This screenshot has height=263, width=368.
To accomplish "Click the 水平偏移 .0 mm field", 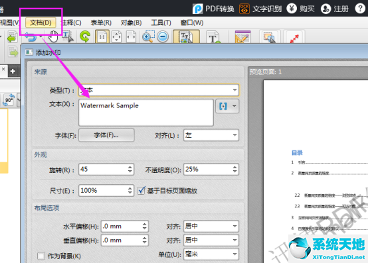I will tap(122, 227).
